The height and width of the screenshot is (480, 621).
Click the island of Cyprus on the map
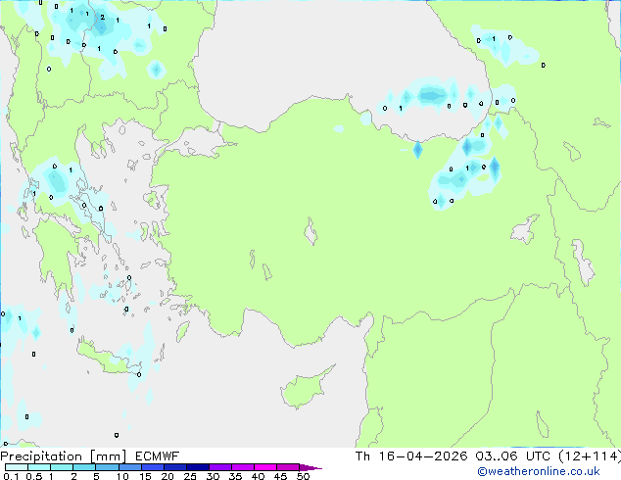(x=303, y=388)
